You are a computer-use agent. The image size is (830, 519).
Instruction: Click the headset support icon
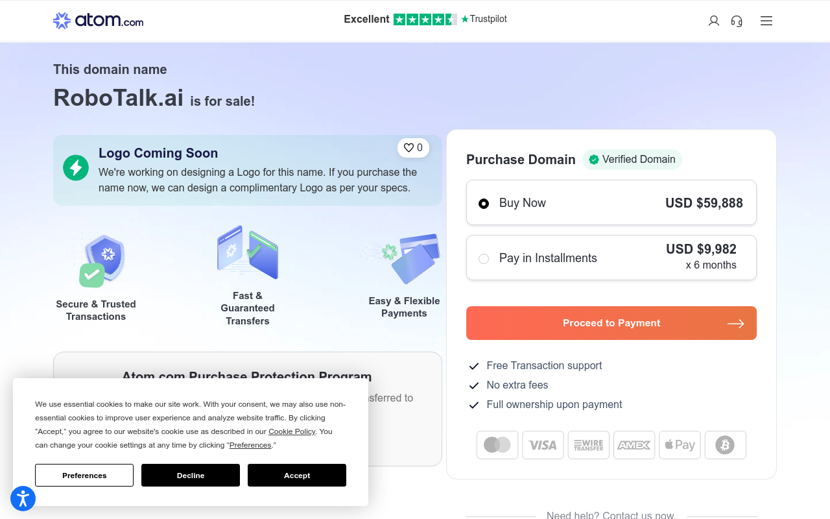(737, 21)
